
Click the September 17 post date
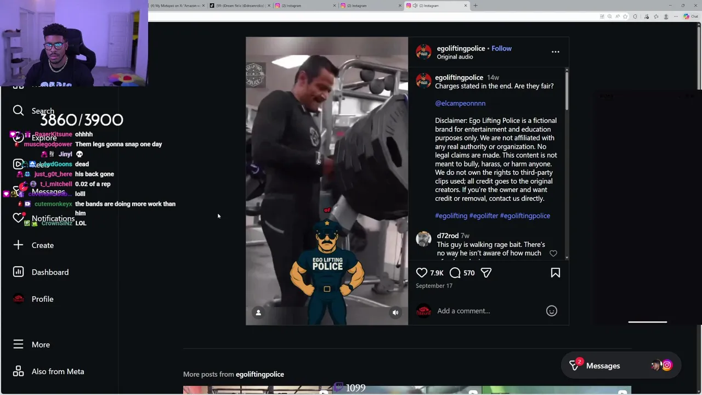pyautogui.click(x=434, y=286)
